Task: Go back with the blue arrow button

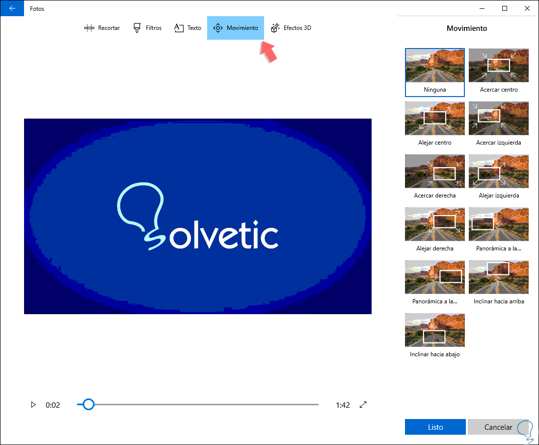Action: coord(12,8)
